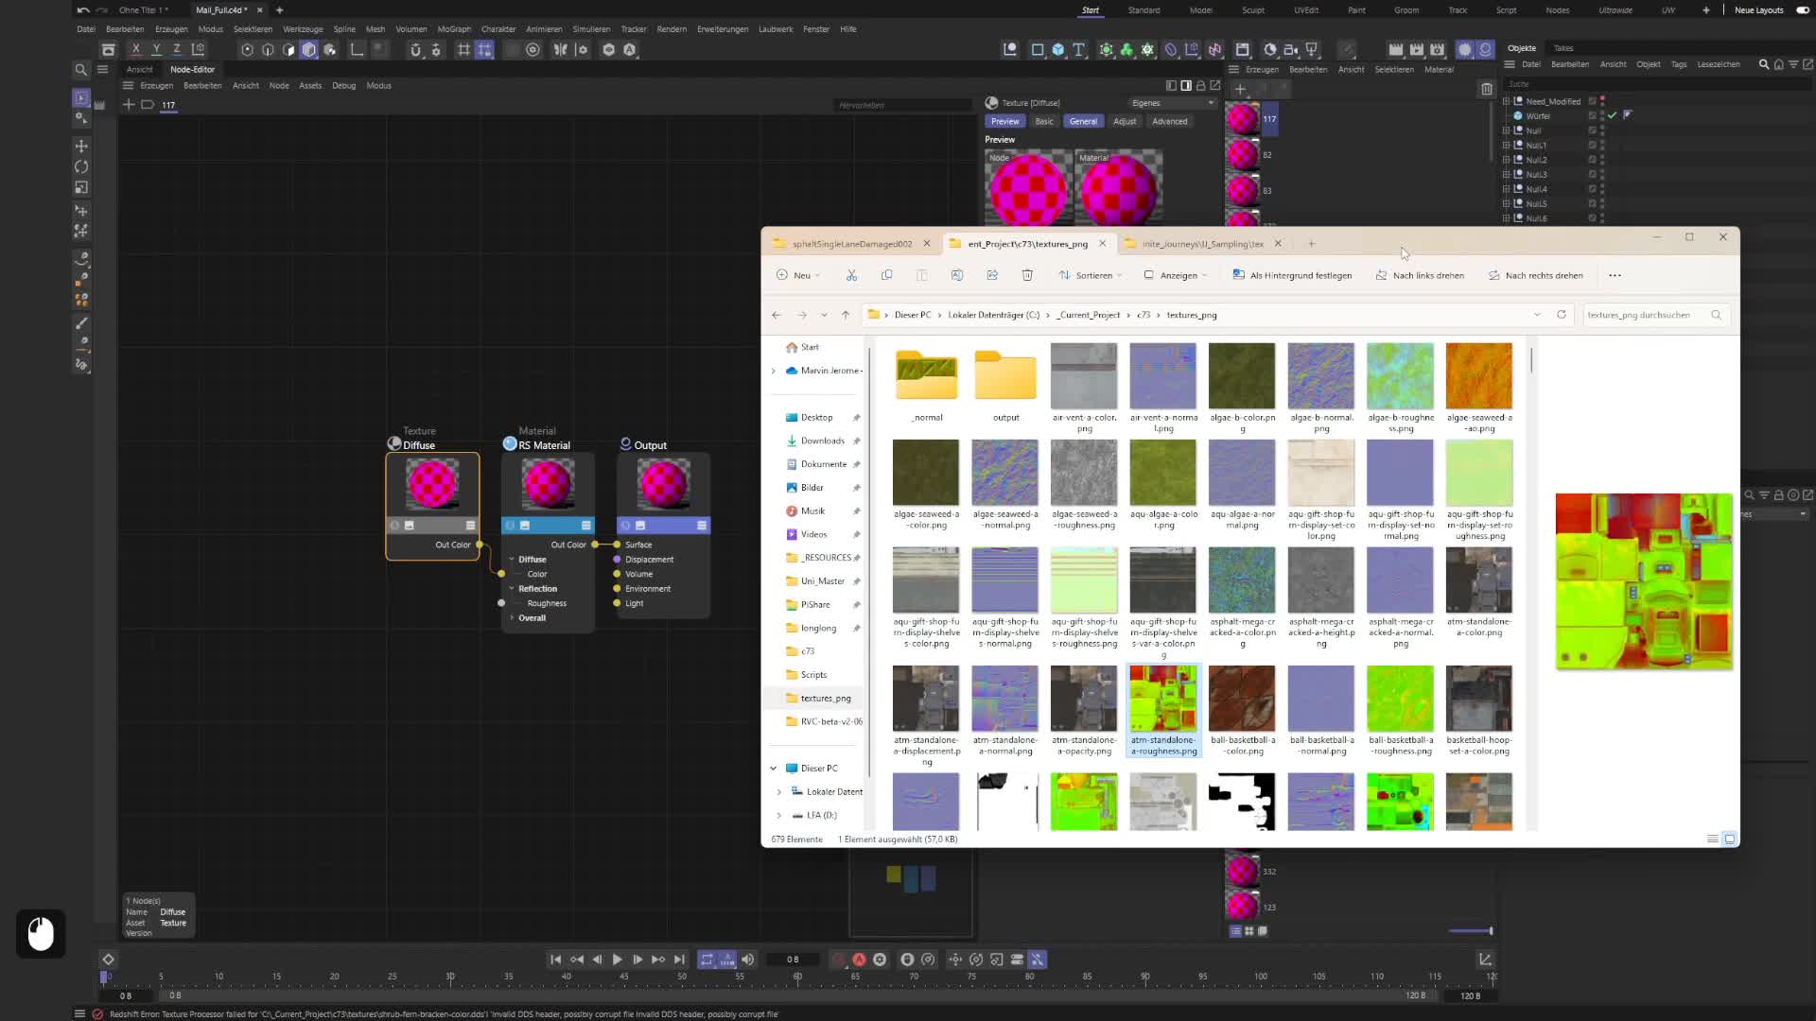
Task: Collapse the Reflection group in RS Material node
Action: 512,589
